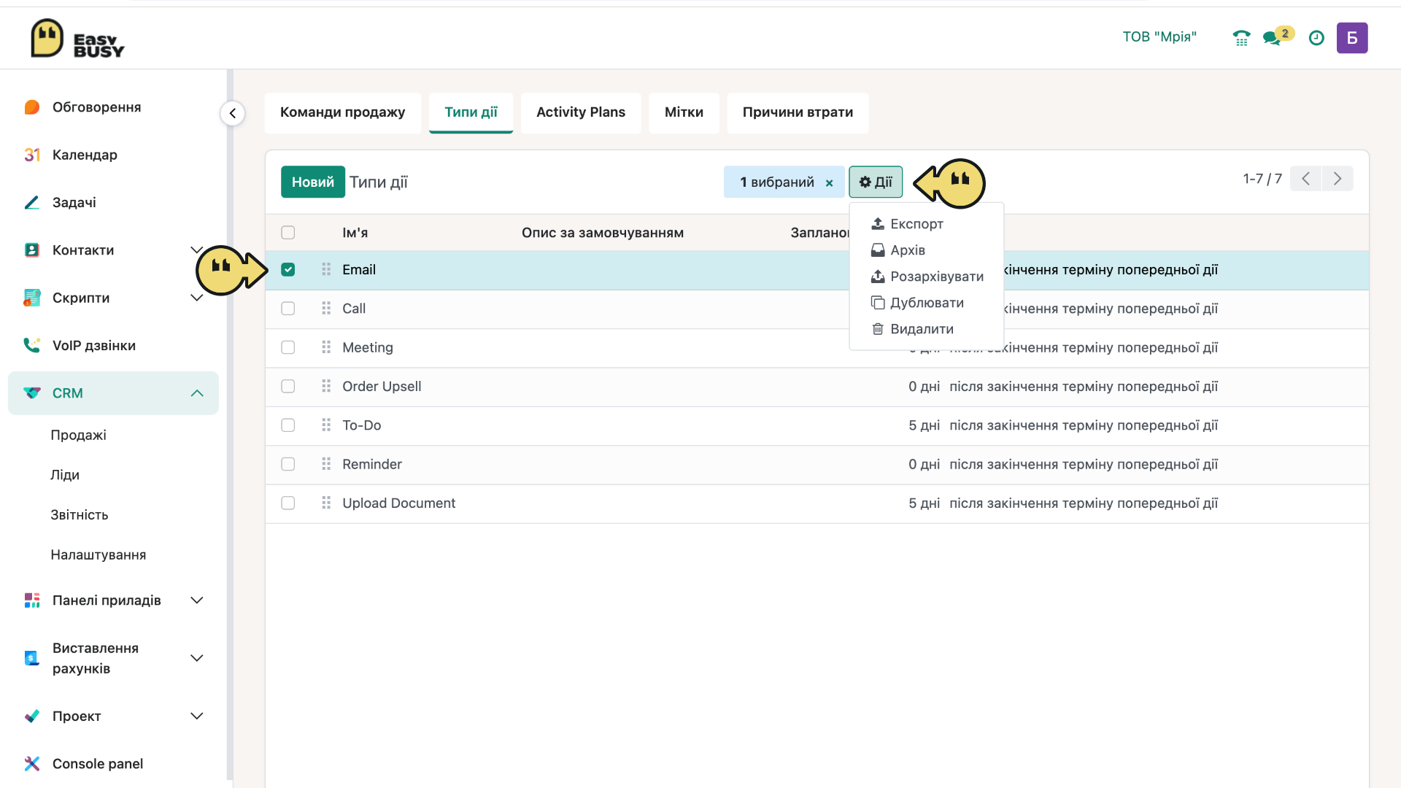Click the Виставлення рахунків icon
Viewport: 1401px width, 788px height.
pyautogui.click(x=32, y=658)
